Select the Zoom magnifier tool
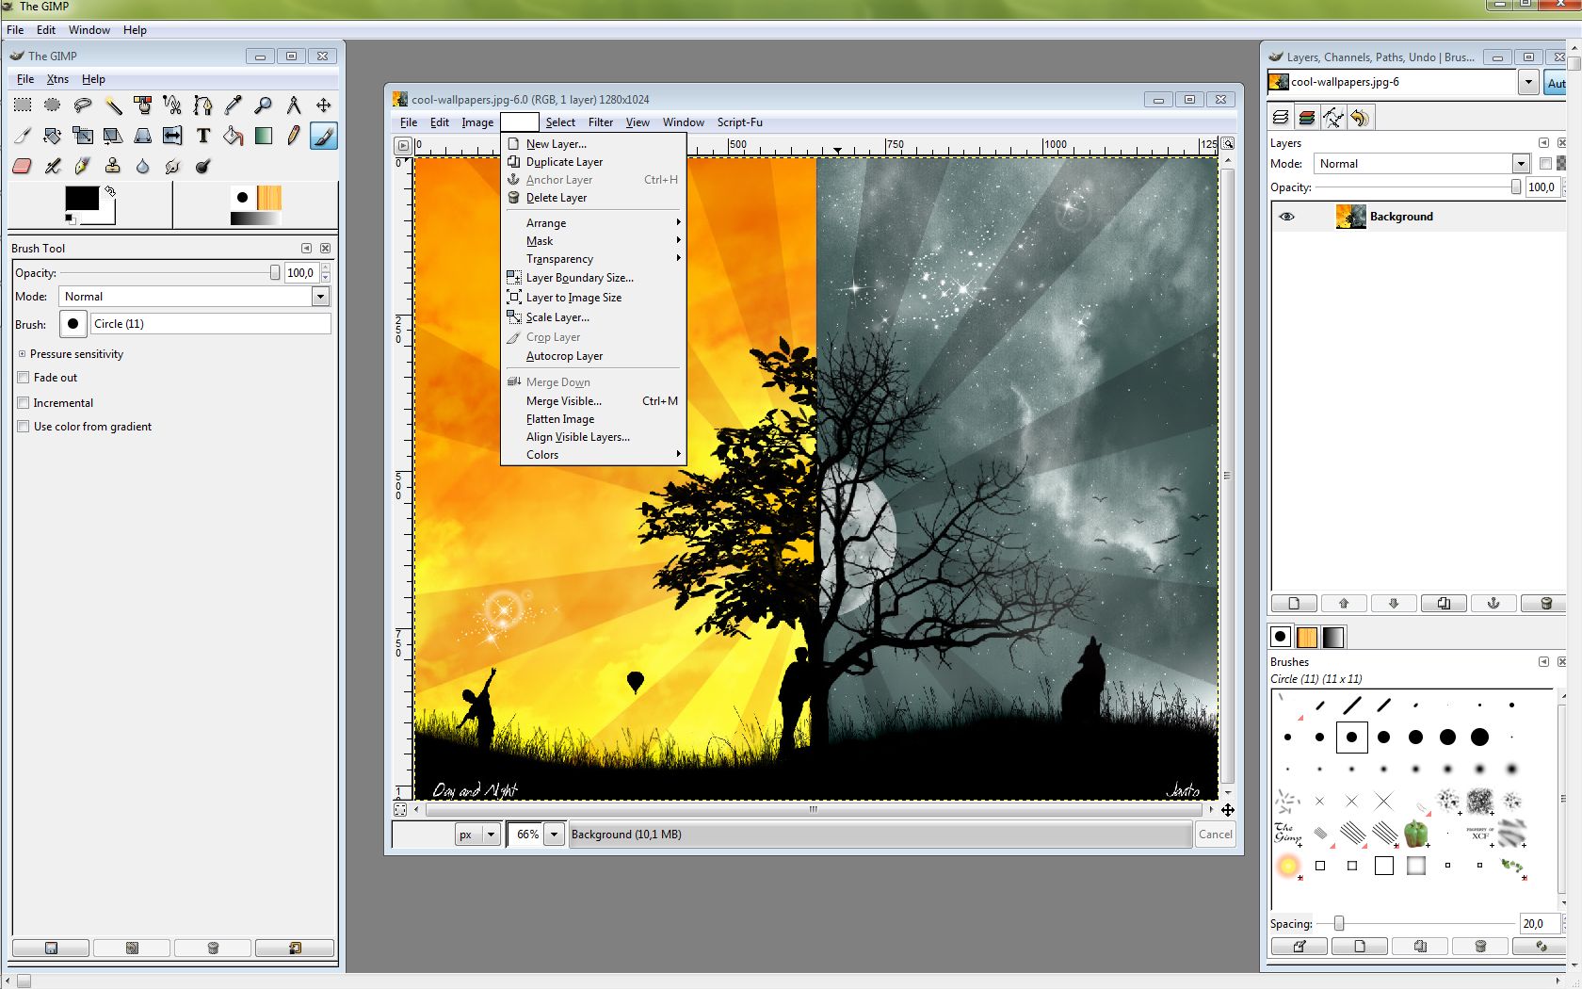 tap(263, 105)
